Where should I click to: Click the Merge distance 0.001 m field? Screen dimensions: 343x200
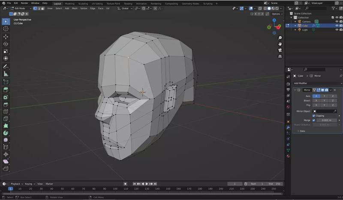coord(327,120)
